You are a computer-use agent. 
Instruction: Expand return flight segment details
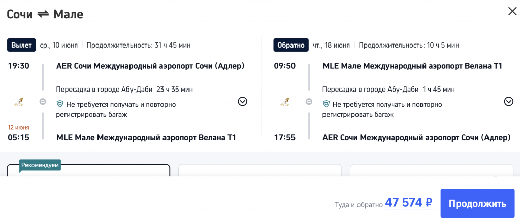pyautogui.click(x=508, y=102)
